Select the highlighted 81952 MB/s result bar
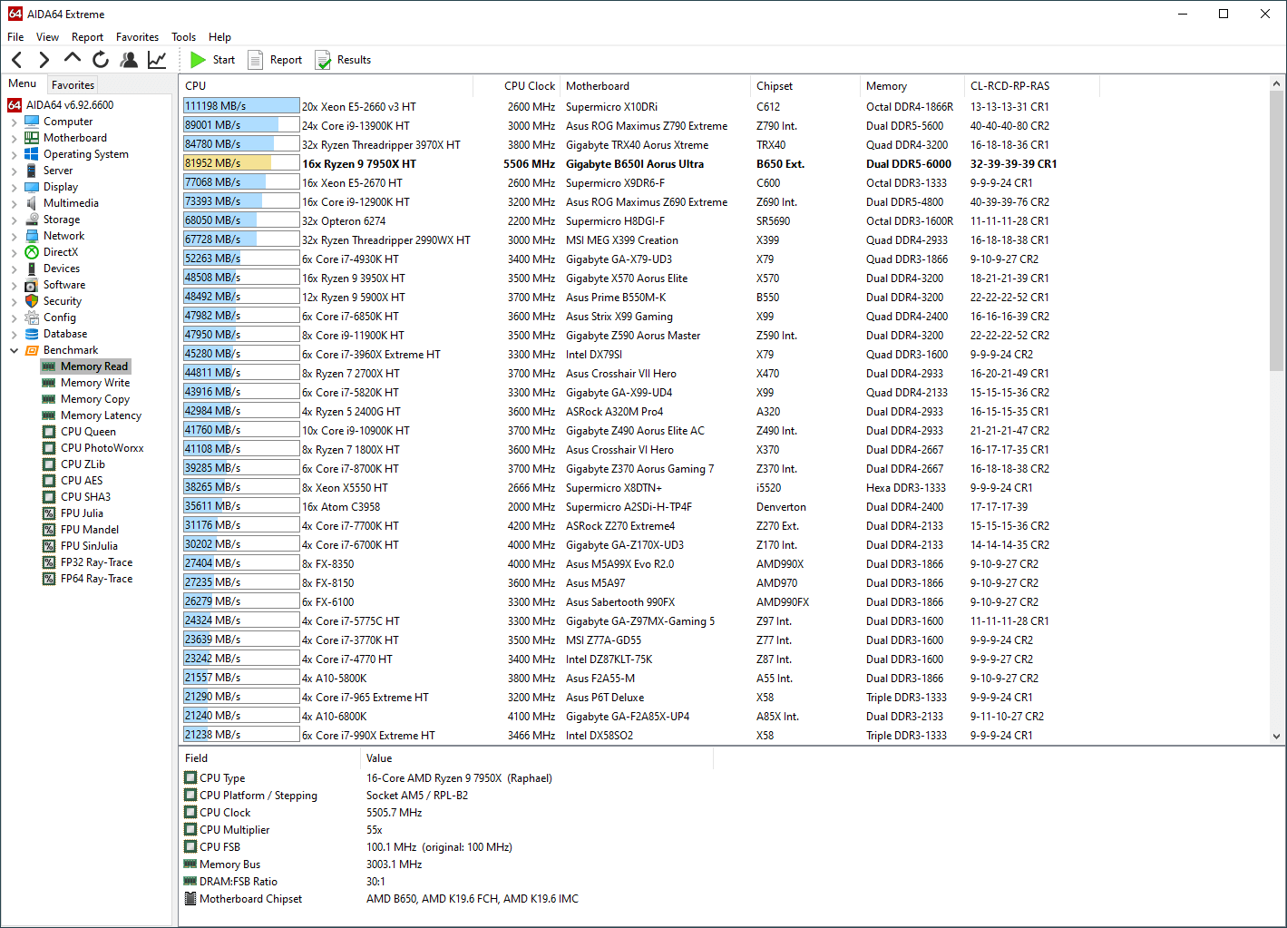The image size is (1287, 928). pos(241,163)
